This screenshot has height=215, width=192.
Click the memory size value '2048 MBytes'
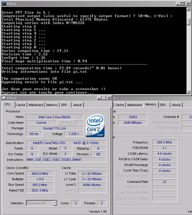(x=133, y=123)
